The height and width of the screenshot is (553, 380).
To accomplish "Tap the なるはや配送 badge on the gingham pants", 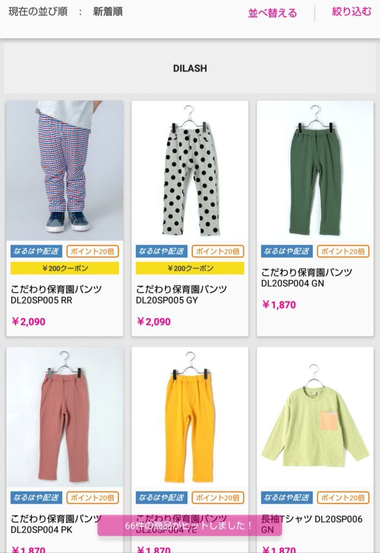I will [x=36, y=251].
